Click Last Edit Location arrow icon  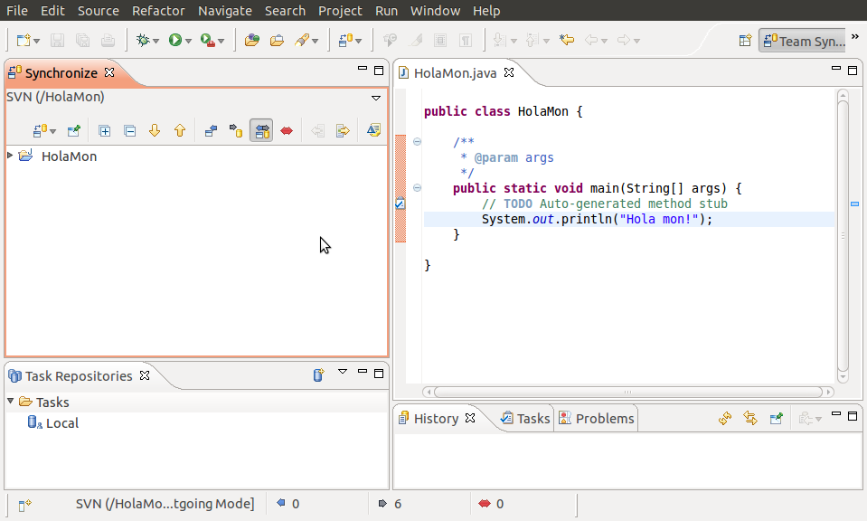[x=567, y=41]
